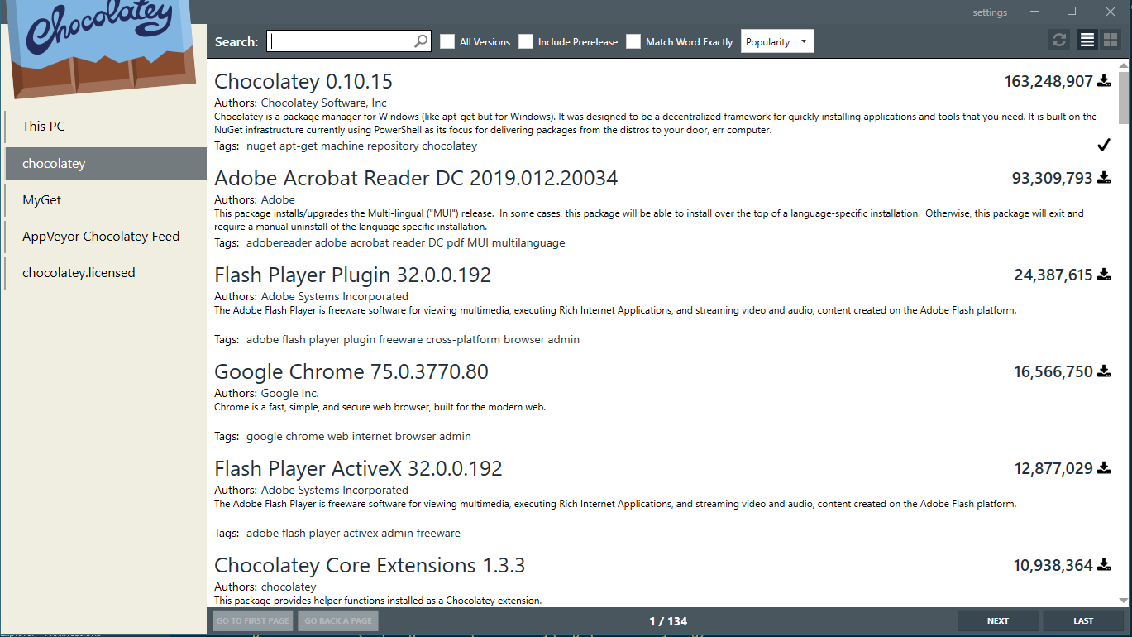
Task: Click the installed checkmark on Chocolatey 0.10.15
Action: pyautogui.click(x=1103, y=145)
